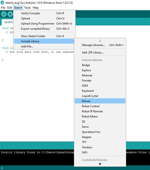
Task: Open the Edit menu
Action: (x=9, y=8)
